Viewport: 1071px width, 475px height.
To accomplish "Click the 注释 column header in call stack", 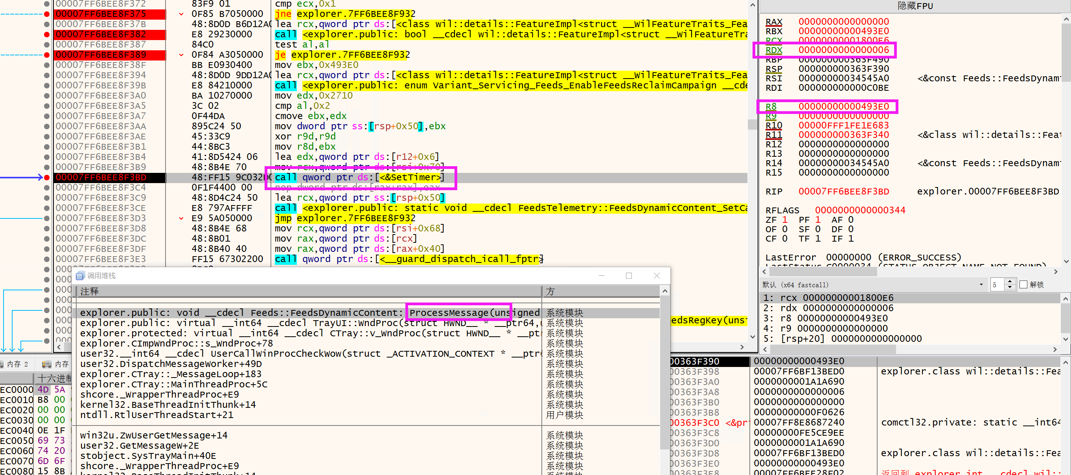I will [308, 291].
